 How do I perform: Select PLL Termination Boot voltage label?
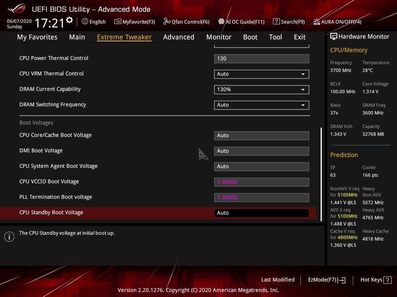56,197
